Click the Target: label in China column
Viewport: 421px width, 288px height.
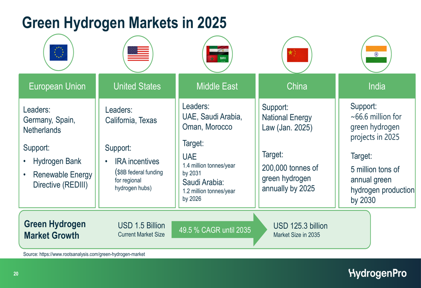point(272,154)
